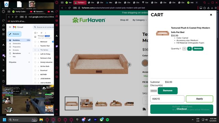This screenshot has width=219, height=123.
Task: Increase quantity with the plus button
Action: coord(189,49)
